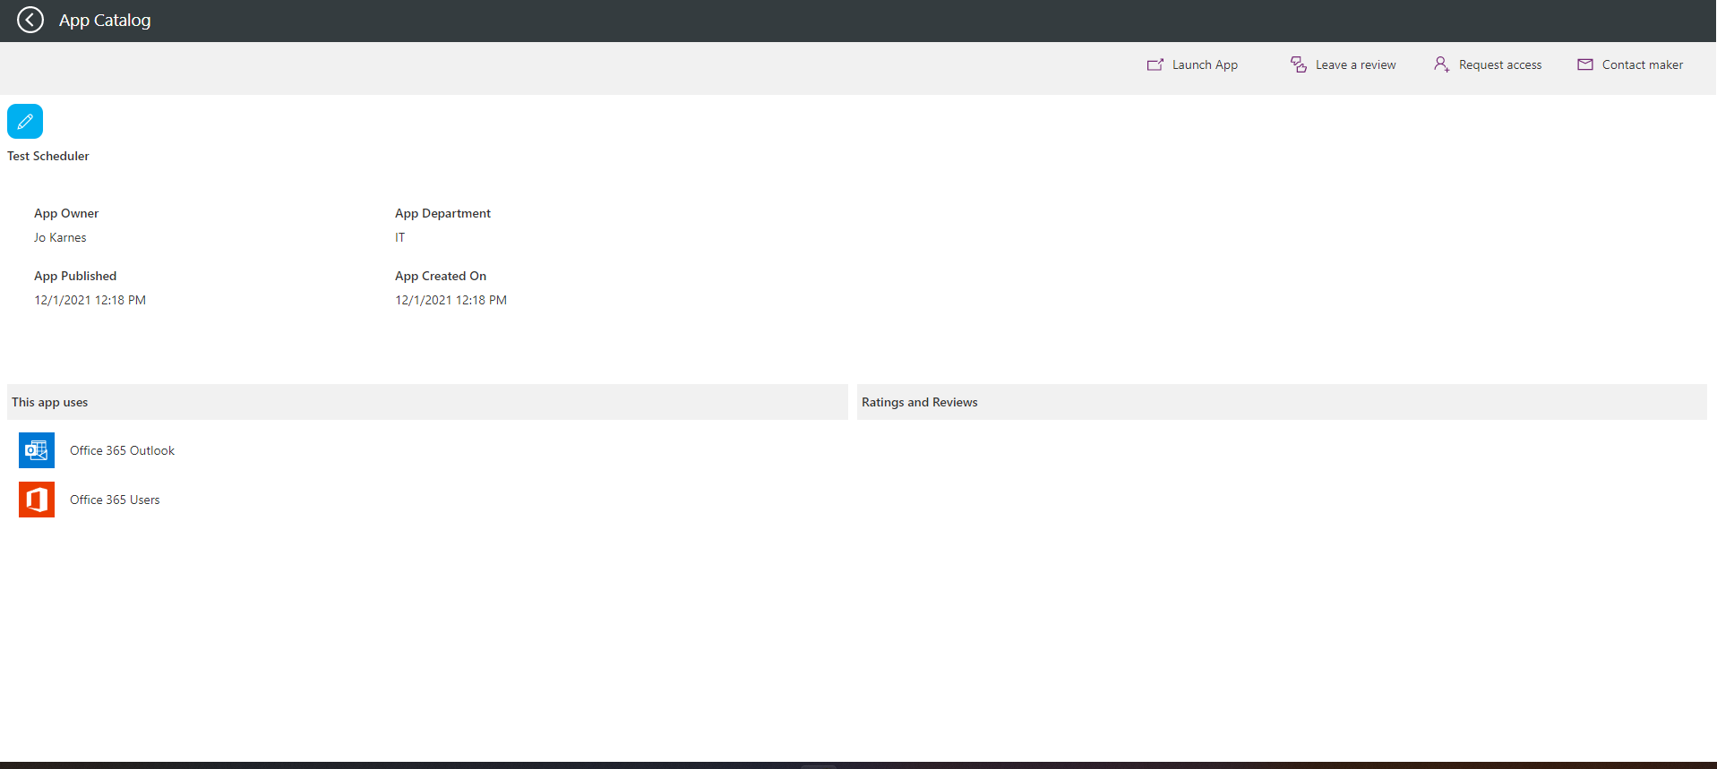Viewport: 1717px width, 769px height.
Task: Click the blue pencil app icon
Action: point(25,121)
